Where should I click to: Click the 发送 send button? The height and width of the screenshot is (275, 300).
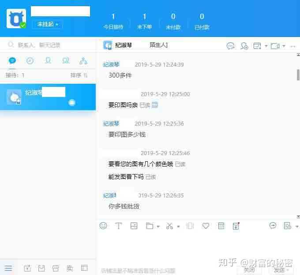pyautogui.click(x=278, y=270)
